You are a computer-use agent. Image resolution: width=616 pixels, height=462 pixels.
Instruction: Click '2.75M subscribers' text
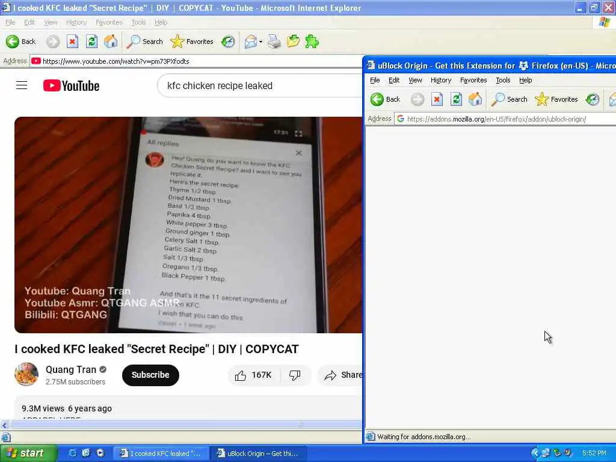click(75, 382)
